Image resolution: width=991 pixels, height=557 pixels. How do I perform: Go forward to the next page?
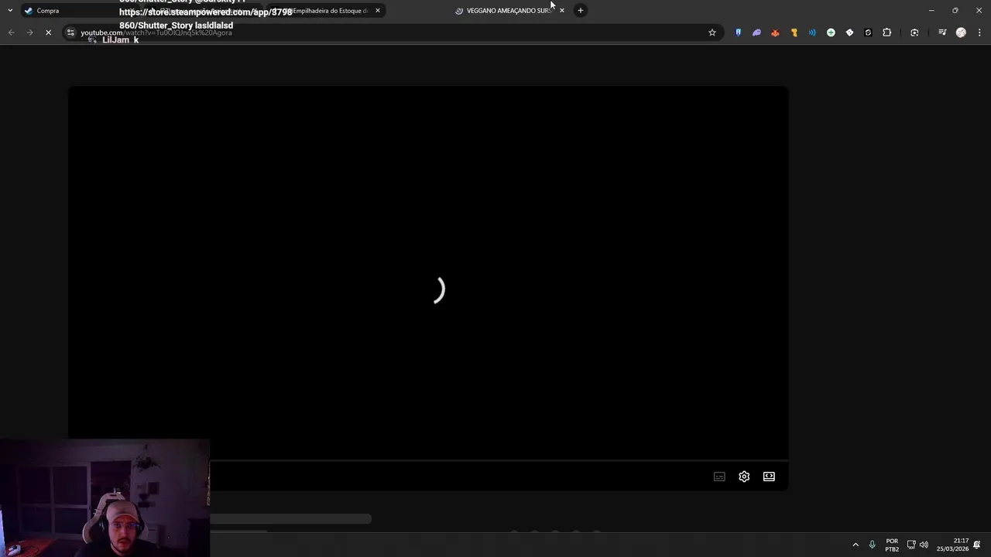coord(29,32)
